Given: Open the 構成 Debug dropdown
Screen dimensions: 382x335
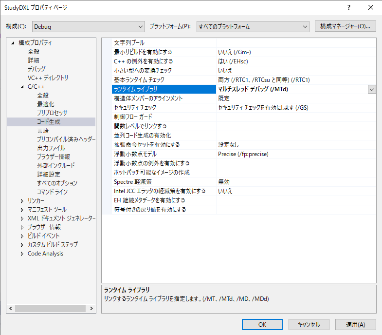Looking at the screenshot, I should (88, 26).
